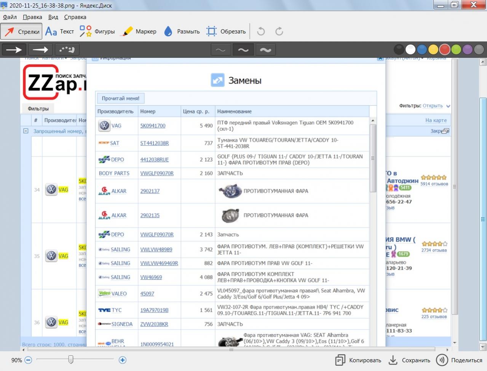This screenshot has width=487, height=371.
Task: Open TYC part number 19A797019B
Action: (x=154, y=310)
